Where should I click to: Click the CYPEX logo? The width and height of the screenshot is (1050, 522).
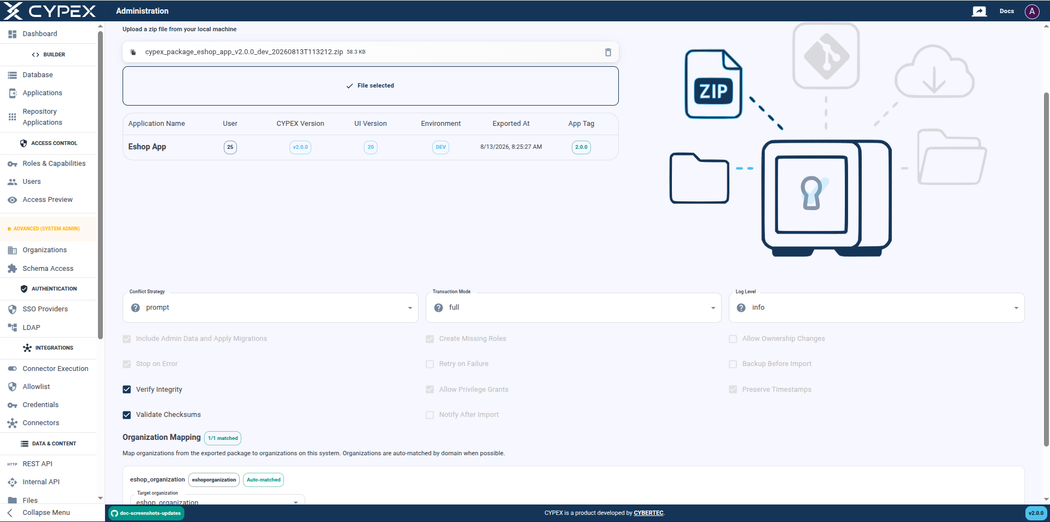pyautogui.click(x=50, y=11)
